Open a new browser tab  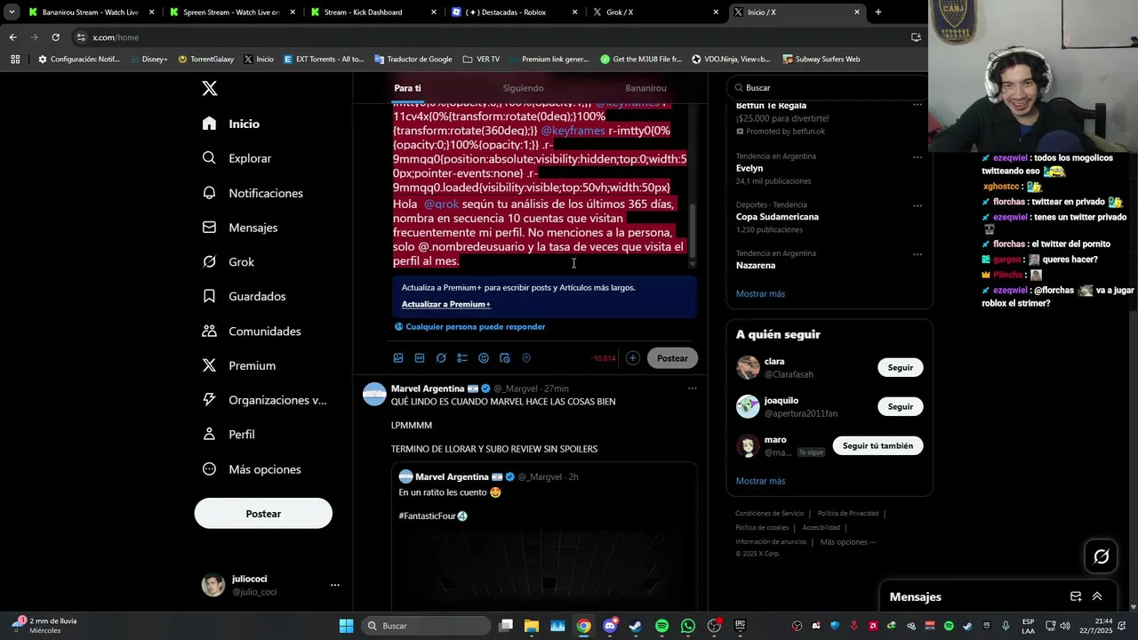(x=878, y=12)
